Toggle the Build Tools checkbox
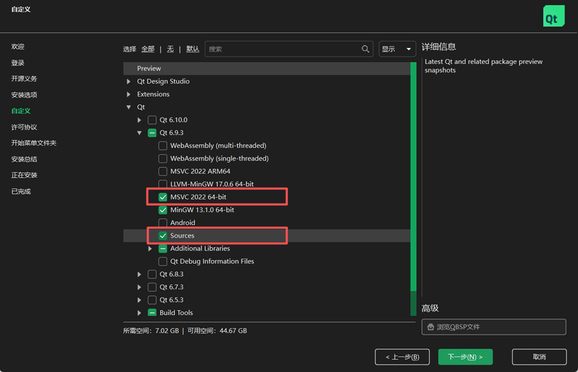 (x=152, y=312)
